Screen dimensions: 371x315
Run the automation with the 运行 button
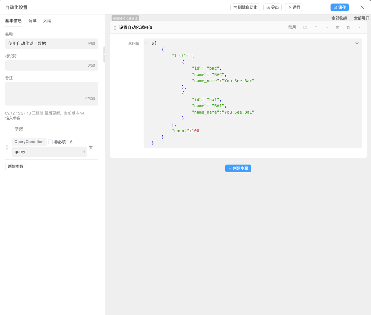click(294, 7)
